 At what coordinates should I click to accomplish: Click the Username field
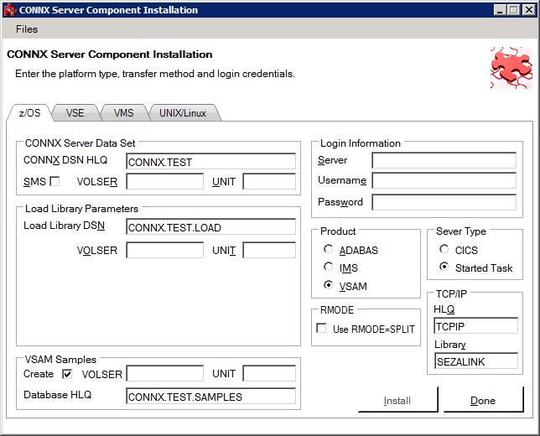tap(444, 180)
